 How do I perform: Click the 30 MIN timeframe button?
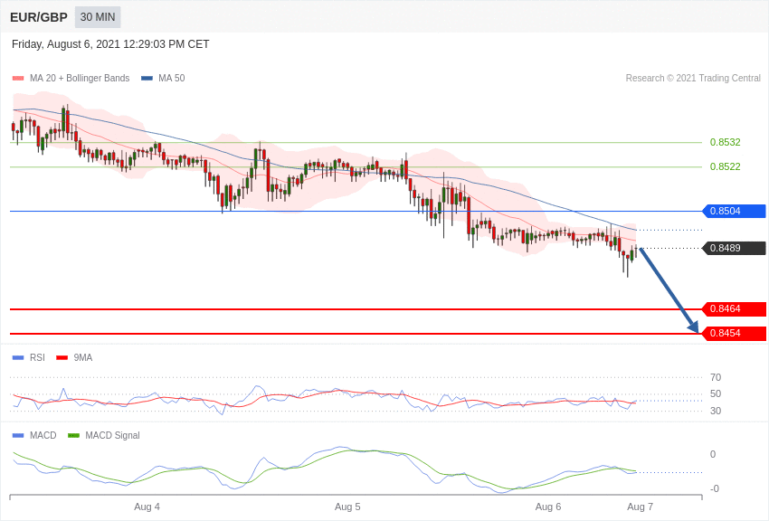click(x=98, y=17)
